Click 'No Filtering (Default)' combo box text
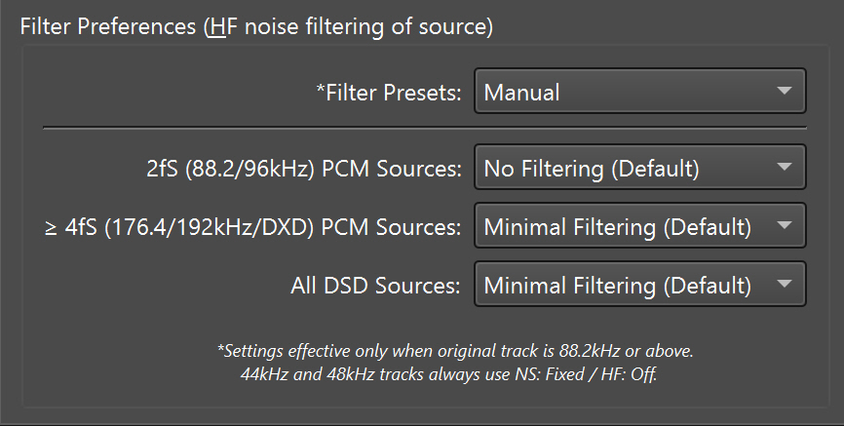 (x=592, y=169)
